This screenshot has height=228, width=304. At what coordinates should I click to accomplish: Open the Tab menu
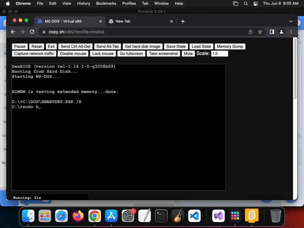[145, 4]
